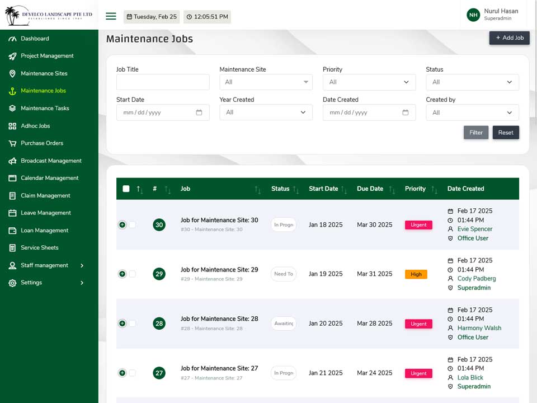Image resolution: width=537 pixels, height=403 pixels.
Task: Open the Year Created dropdown
Action: [266, 113]
